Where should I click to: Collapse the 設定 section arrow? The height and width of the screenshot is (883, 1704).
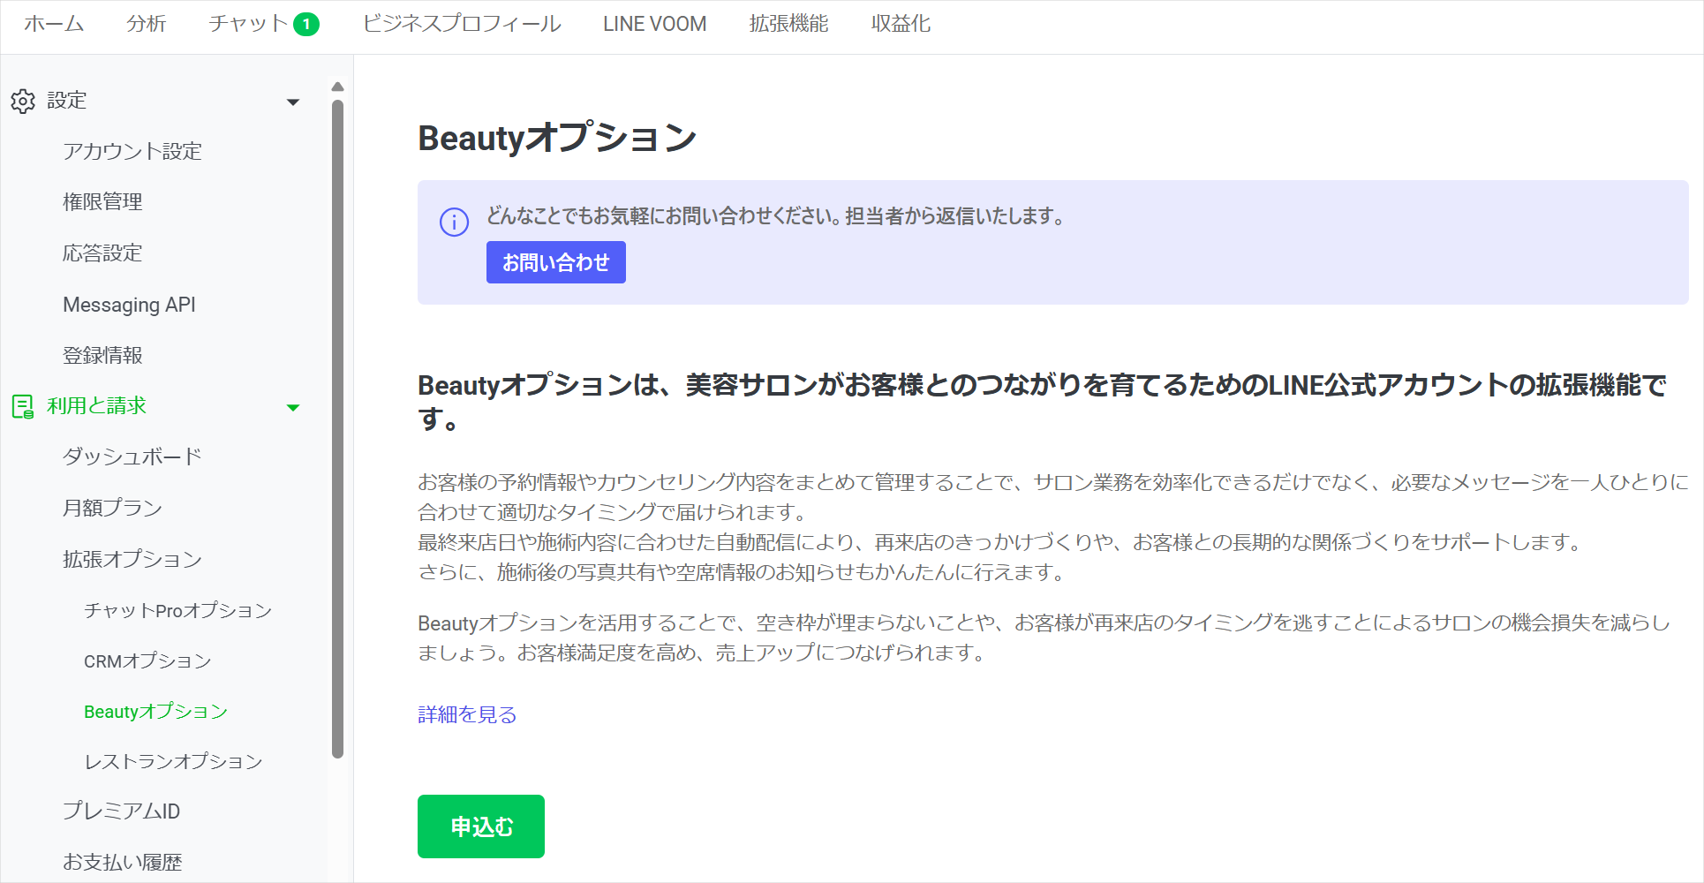click(293, 102)
